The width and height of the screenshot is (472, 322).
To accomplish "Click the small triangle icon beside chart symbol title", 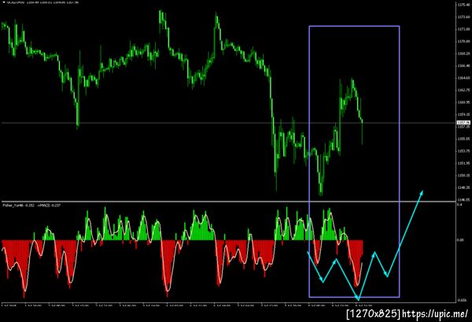I will tap(4, 2).
